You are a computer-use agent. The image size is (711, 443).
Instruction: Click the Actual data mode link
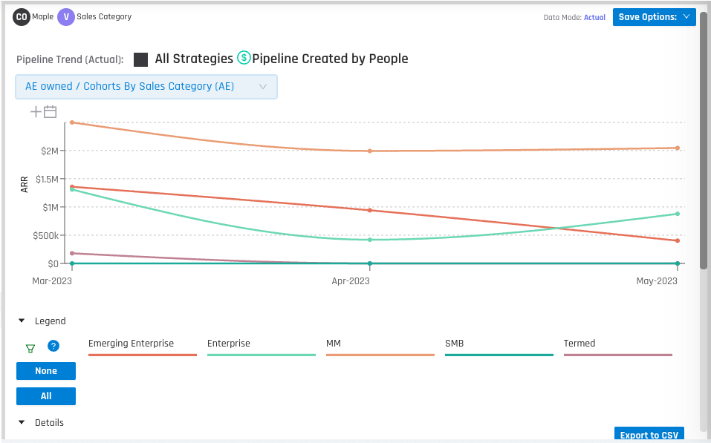coord(594,18)
